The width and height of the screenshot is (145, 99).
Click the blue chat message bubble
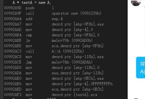141,68
